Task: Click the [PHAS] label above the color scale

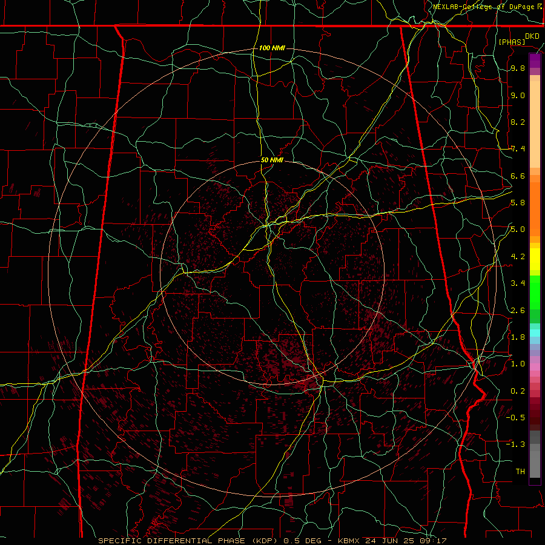Action: coord(512,42)
